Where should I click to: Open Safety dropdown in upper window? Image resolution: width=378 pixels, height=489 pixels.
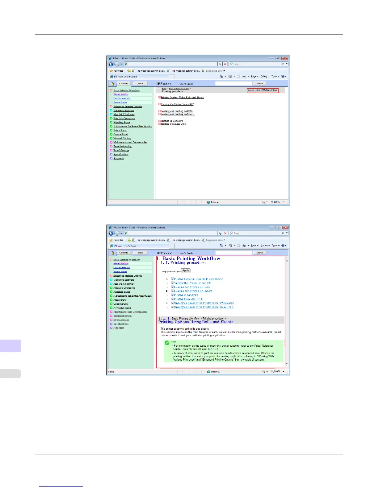tap(265, 76)
